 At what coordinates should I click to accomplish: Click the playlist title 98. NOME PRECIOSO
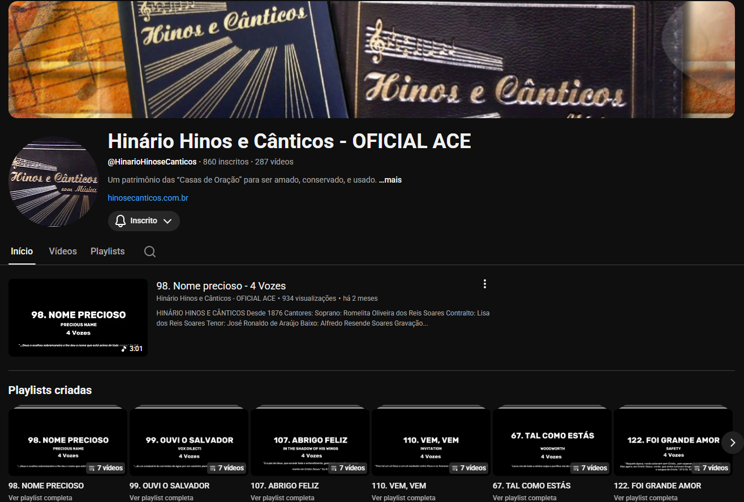46,486
